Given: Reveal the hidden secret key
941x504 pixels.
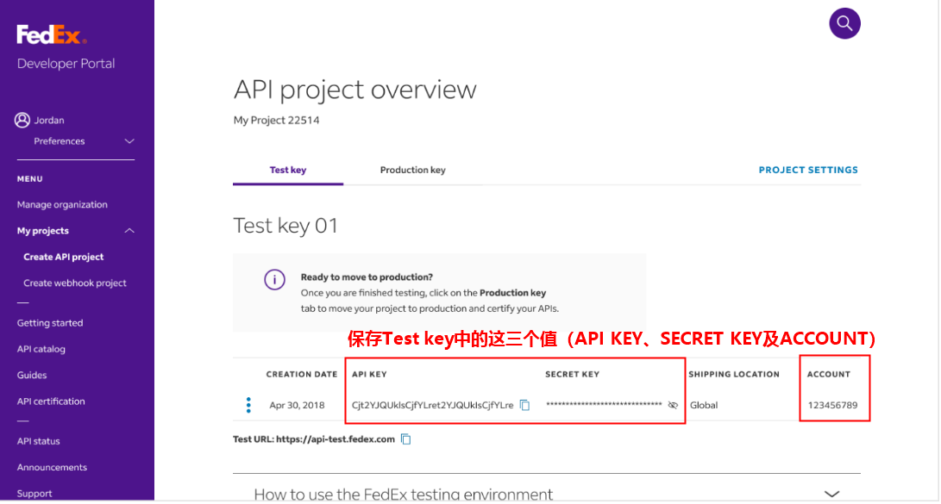Looking at the screenshot, I should tap(673, 405).
